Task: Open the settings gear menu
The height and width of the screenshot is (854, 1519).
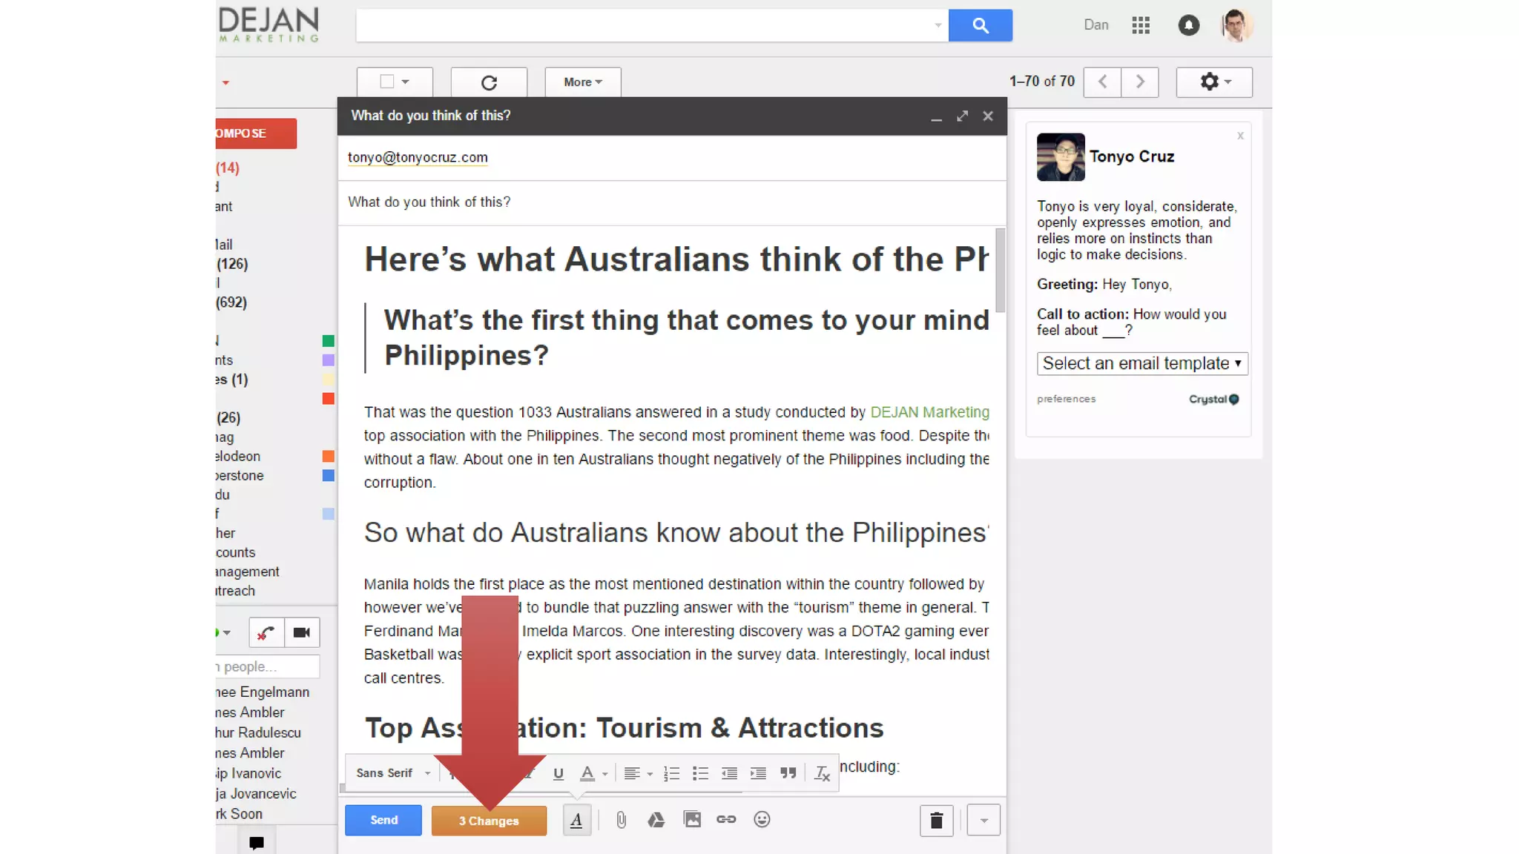Action: [1214, 82]
